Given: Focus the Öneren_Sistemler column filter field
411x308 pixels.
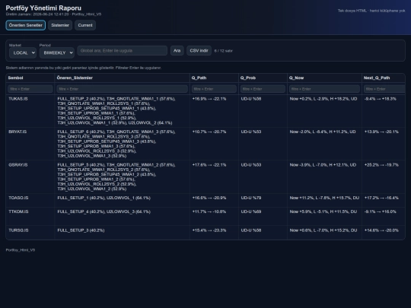Looking at the screenshot, I should click(122, 89).
